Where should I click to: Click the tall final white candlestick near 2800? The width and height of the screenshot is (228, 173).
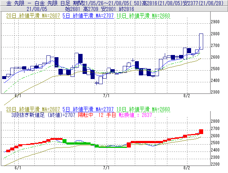(x=201, y=42)
